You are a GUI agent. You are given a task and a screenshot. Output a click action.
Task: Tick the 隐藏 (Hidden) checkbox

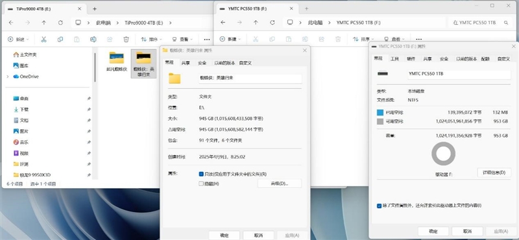click(201, 184)
